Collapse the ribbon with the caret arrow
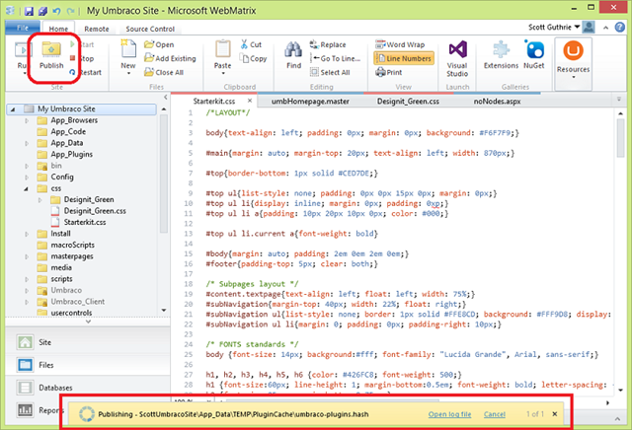Screen dimensions: 632x430 point(605,28)
